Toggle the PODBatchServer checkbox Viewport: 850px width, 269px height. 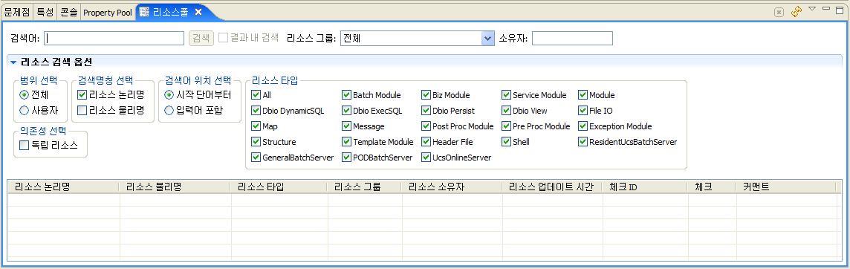pyautogui.click(x=346, y=158)
